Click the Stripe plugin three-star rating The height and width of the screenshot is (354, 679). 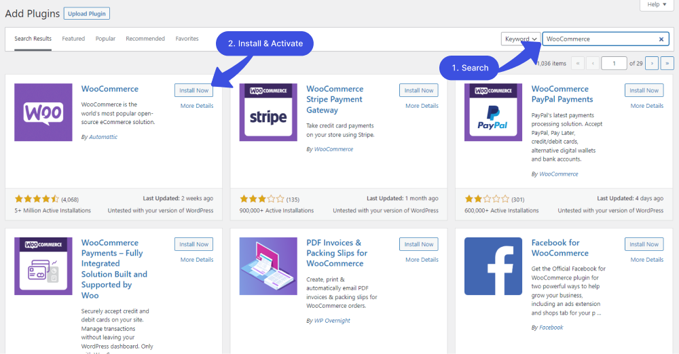(262, 199)
